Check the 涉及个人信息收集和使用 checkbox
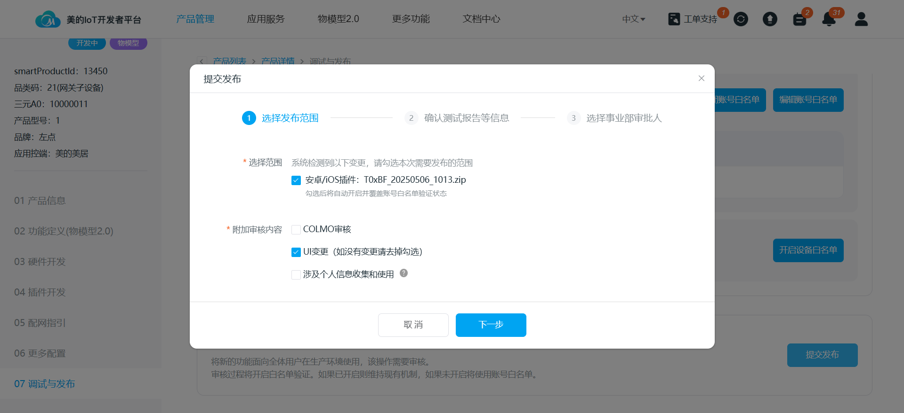The height and width of the screenshot is (413, 904). pos(296,275)
